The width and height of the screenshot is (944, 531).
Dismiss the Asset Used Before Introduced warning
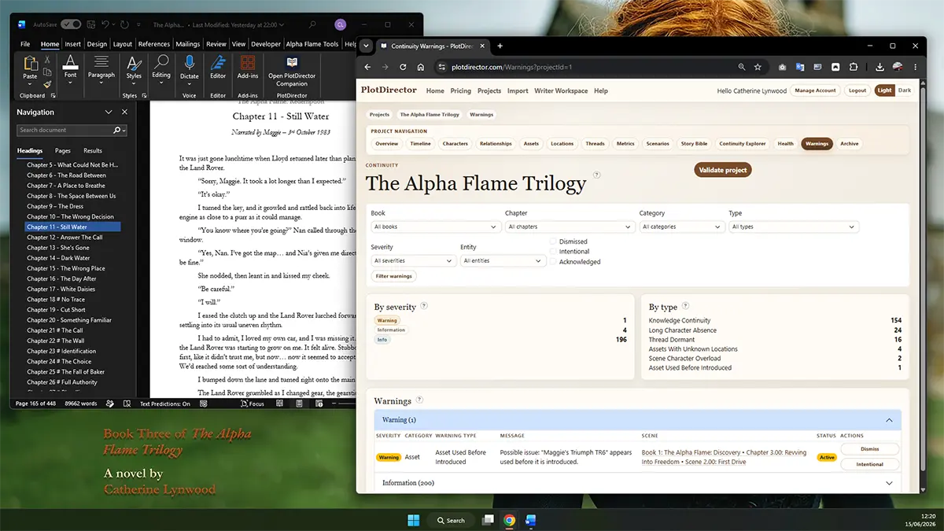click(869, 449)
